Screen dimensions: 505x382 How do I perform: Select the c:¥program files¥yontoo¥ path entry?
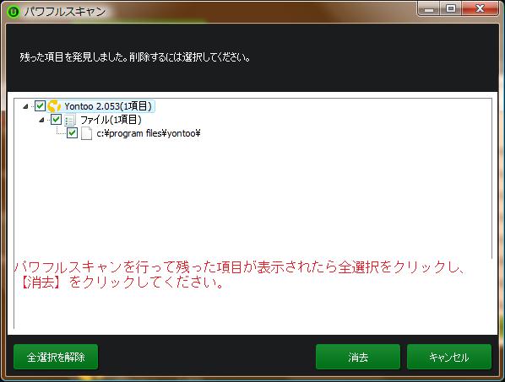point(149,133)
